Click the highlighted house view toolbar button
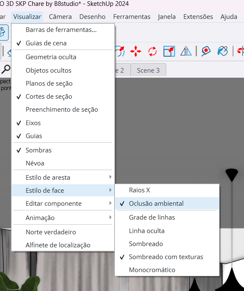244x291 pixels. pyautogui.click(x=4, y=32)
